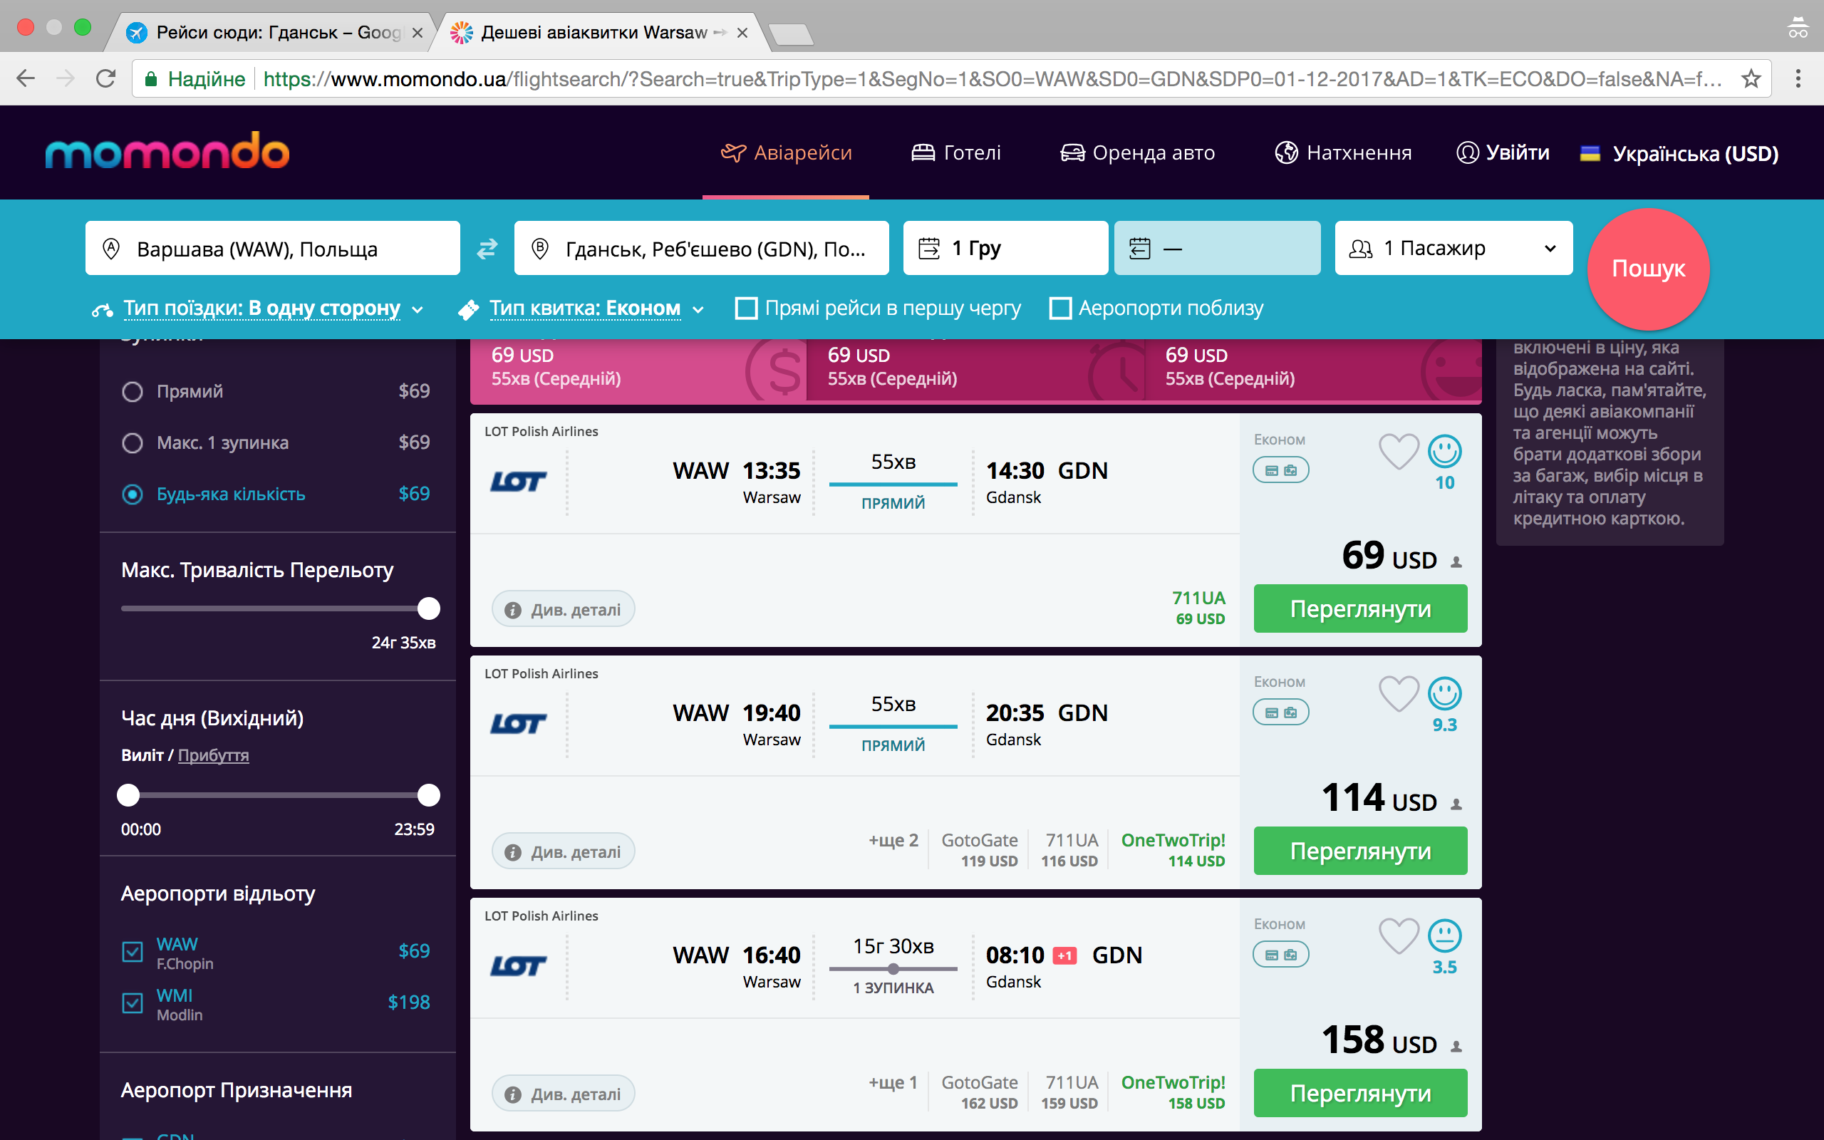Toggle the 'Аеропорти поблизу' checkbox
The height and width of the screenshot is (1140, 1824).
(1059, 309)
